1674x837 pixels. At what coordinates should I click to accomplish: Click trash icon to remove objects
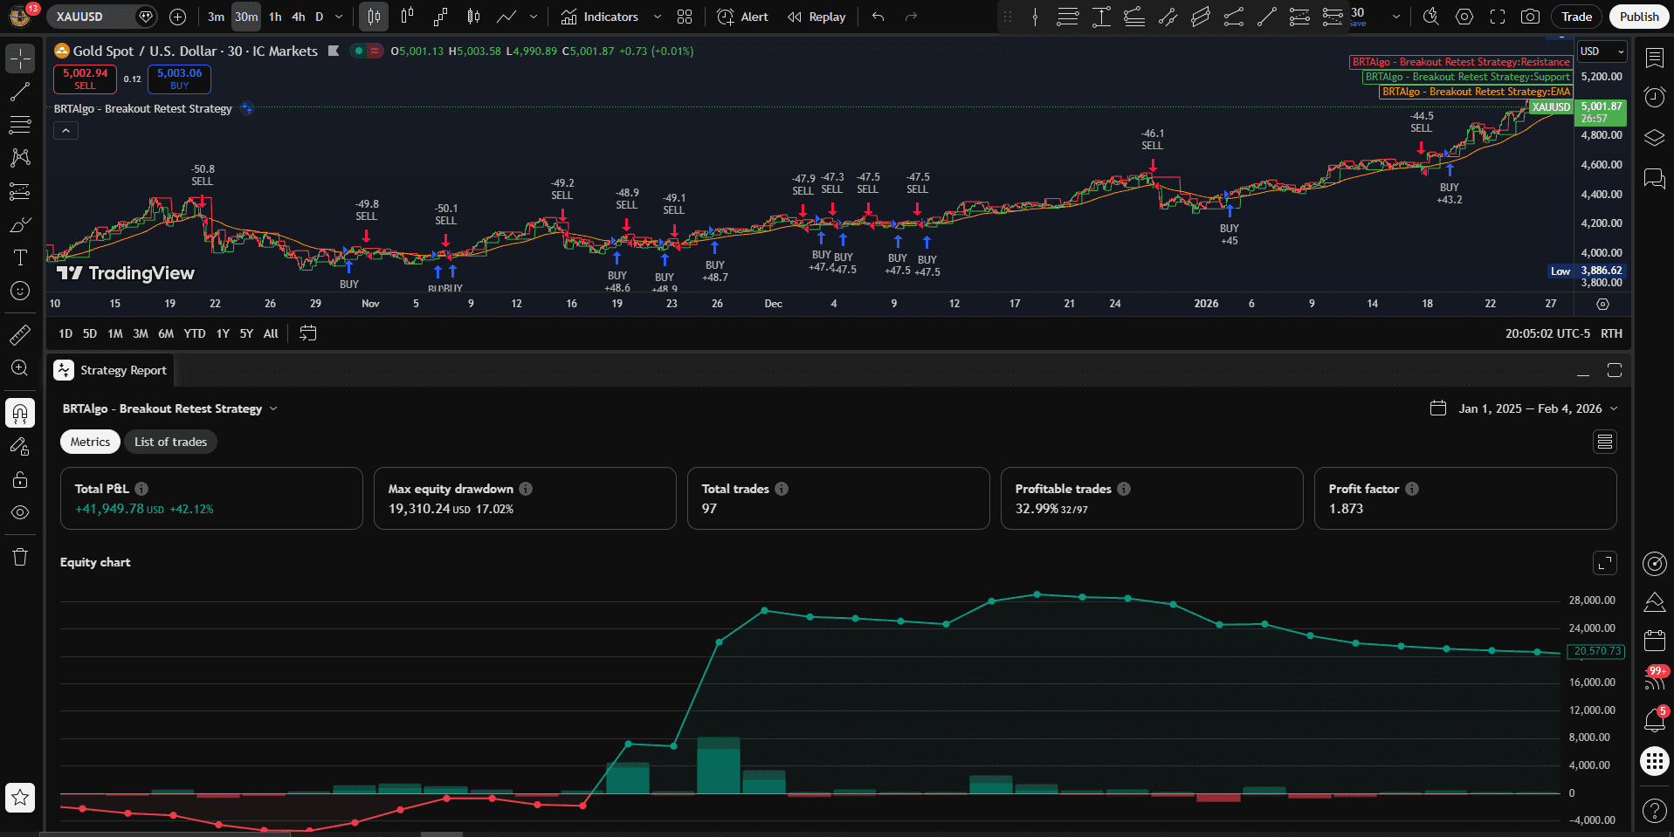tap(20, 557)
